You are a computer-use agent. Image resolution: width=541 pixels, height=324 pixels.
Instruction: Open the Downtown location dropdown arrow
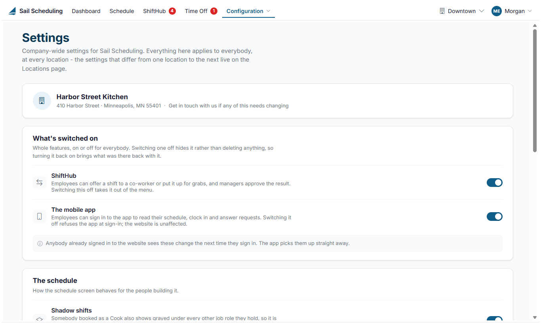[482, 11]
